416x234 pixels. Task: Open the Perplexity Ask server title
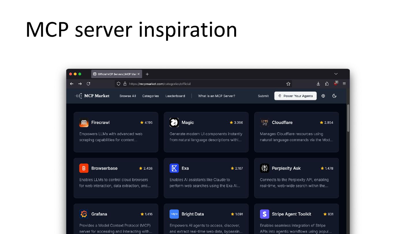pyautogui.click(x=286, y=168)
